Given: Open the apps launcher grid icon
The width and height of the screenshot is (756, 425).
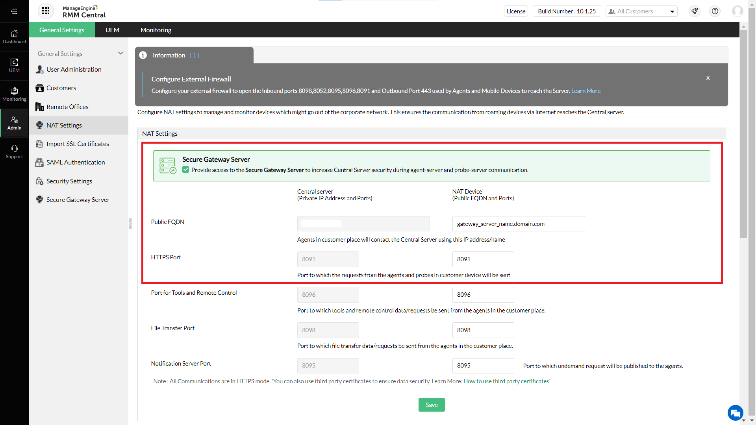Looking at the screenshot, I should click(x=45, y=11).
